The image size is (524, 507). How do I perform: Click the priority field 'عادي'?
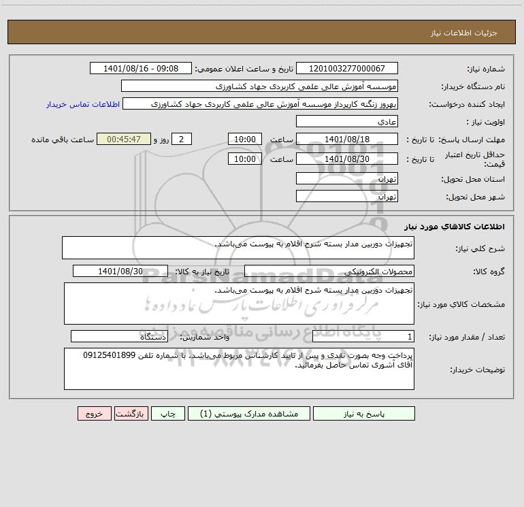[347, 121]
